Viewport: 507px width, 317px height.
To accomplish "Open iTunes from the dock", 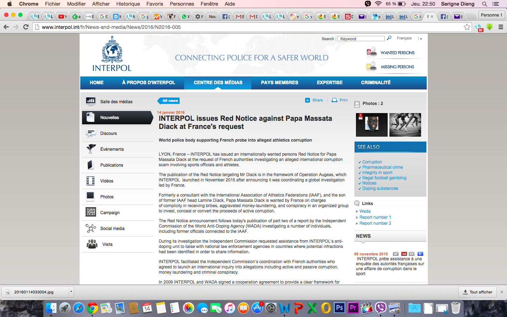I will coord(230,308).
